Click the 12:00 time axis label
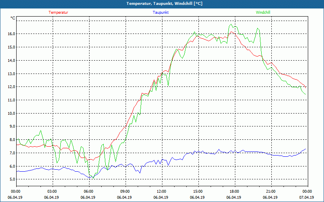324x202 pixels. 162,191
